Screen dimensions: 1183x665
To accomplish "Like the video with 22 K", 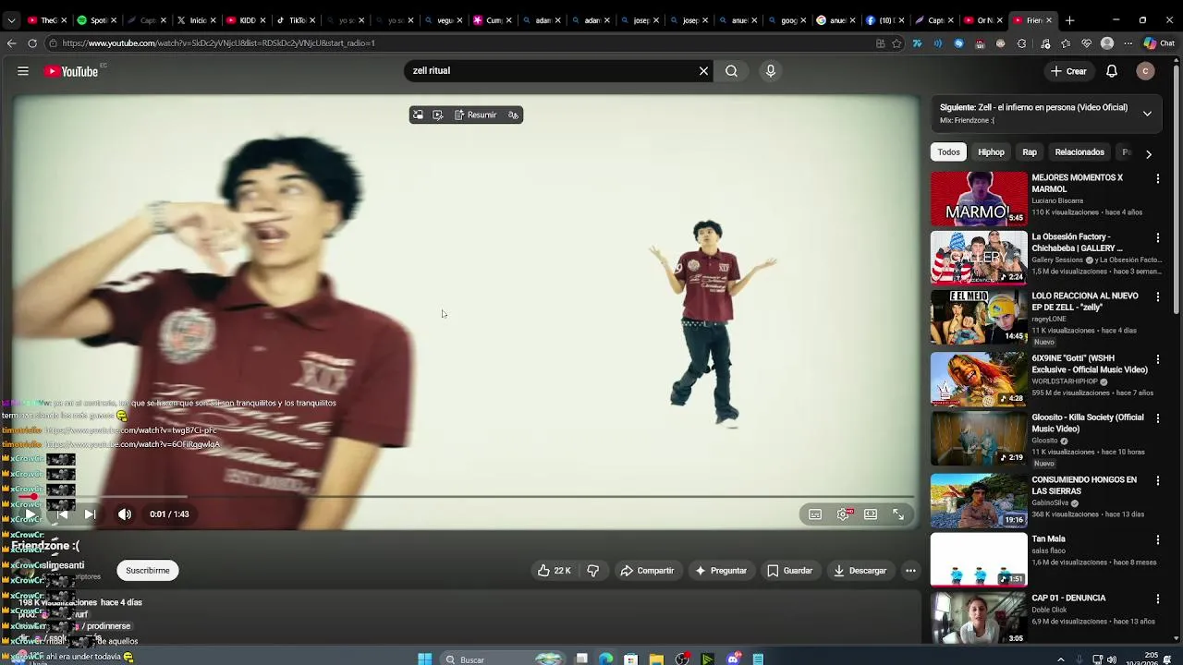I will [555, 571].
